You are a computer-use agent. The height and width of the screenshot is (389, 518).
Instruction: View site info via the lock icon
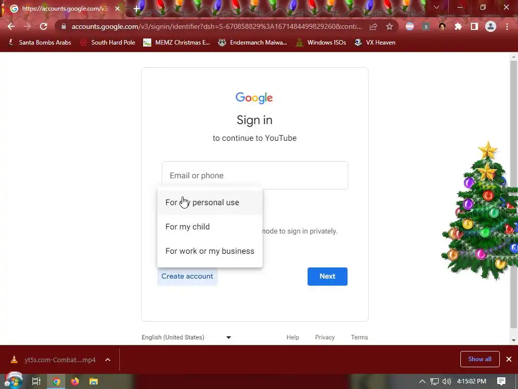pyautogui.click(x=64, y=26)
